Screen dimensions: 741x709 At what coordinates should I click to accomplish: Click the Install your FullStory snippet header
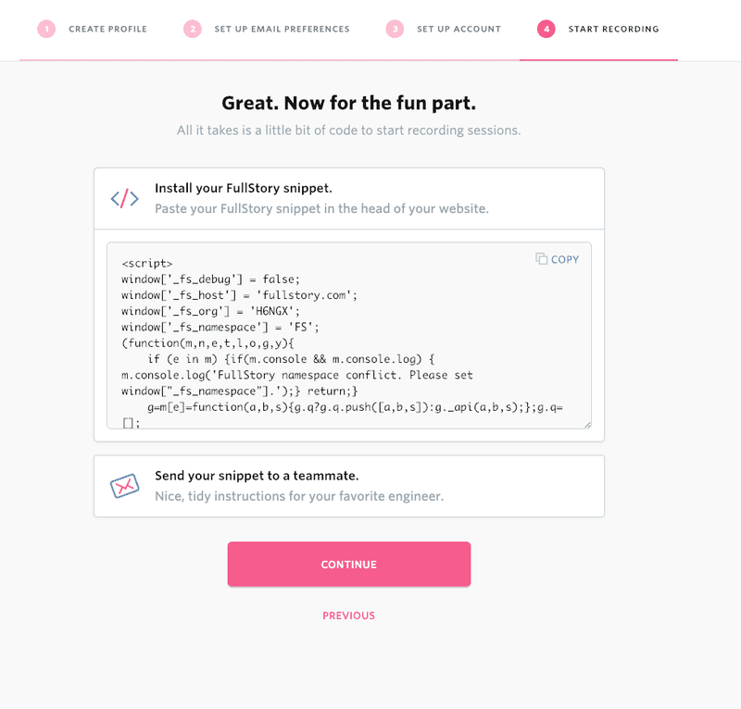pyautogui.click(x=243, y=188)
